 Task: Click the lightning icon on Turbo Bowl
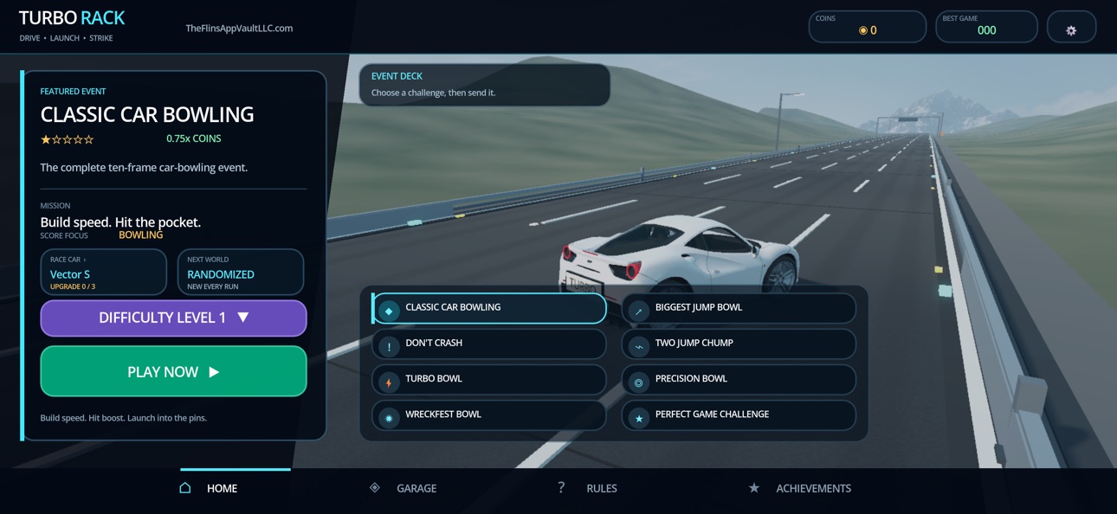click(389, 382)
